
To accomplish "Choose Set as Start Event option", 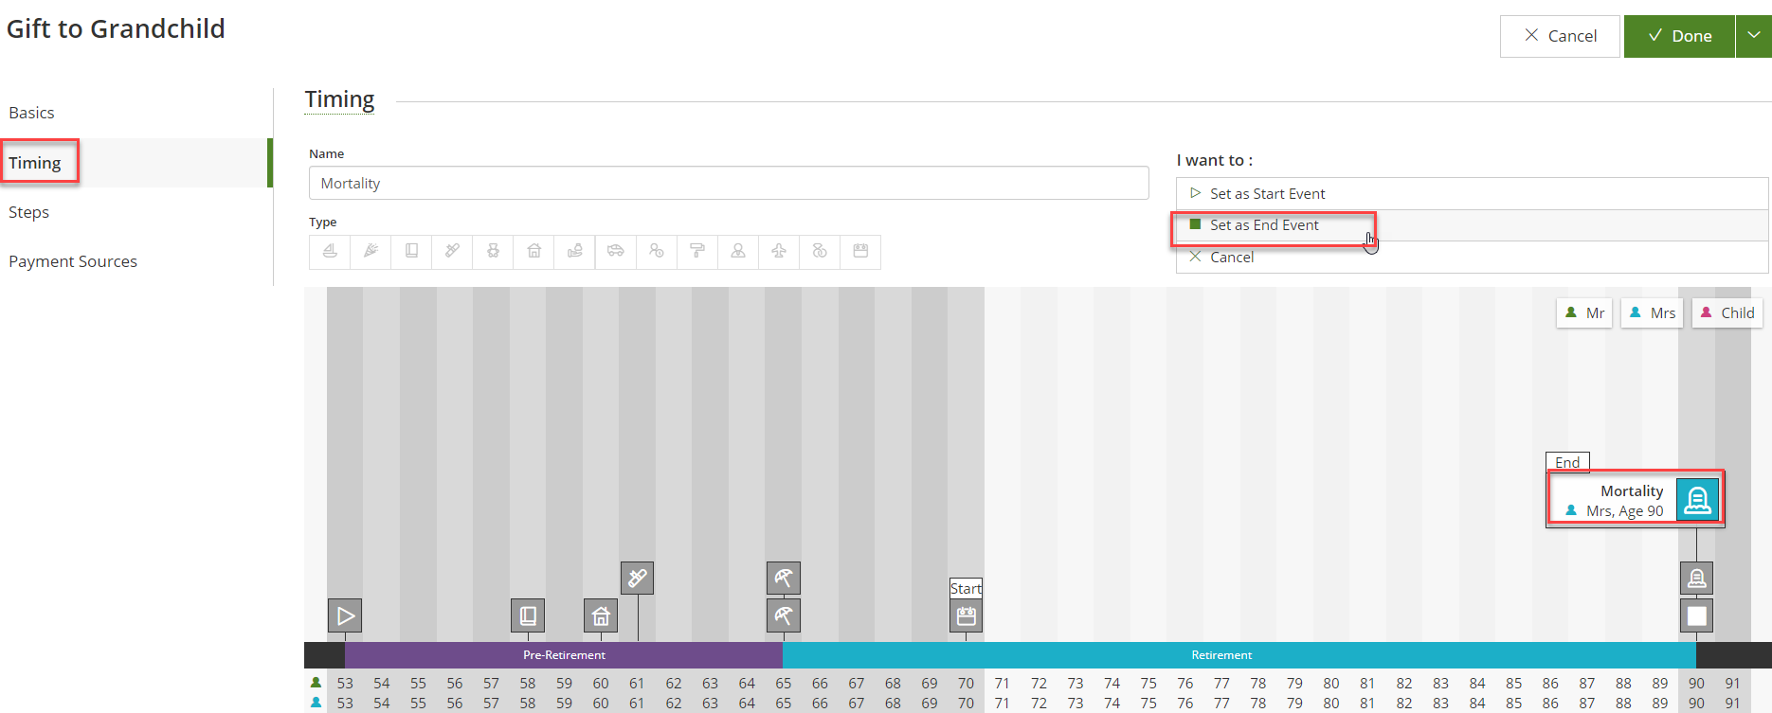I will tap(1267, 194).
